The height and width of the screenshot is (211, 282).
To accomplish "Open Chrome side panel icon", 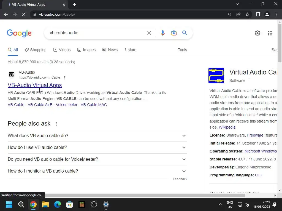I will pyautogui.click(x=258, y=14).
